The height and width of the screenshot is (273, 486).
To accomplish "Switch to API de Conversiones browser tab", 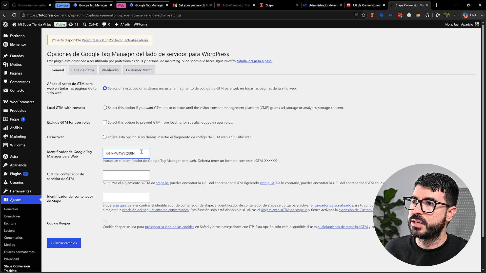I will coord(366,5).
